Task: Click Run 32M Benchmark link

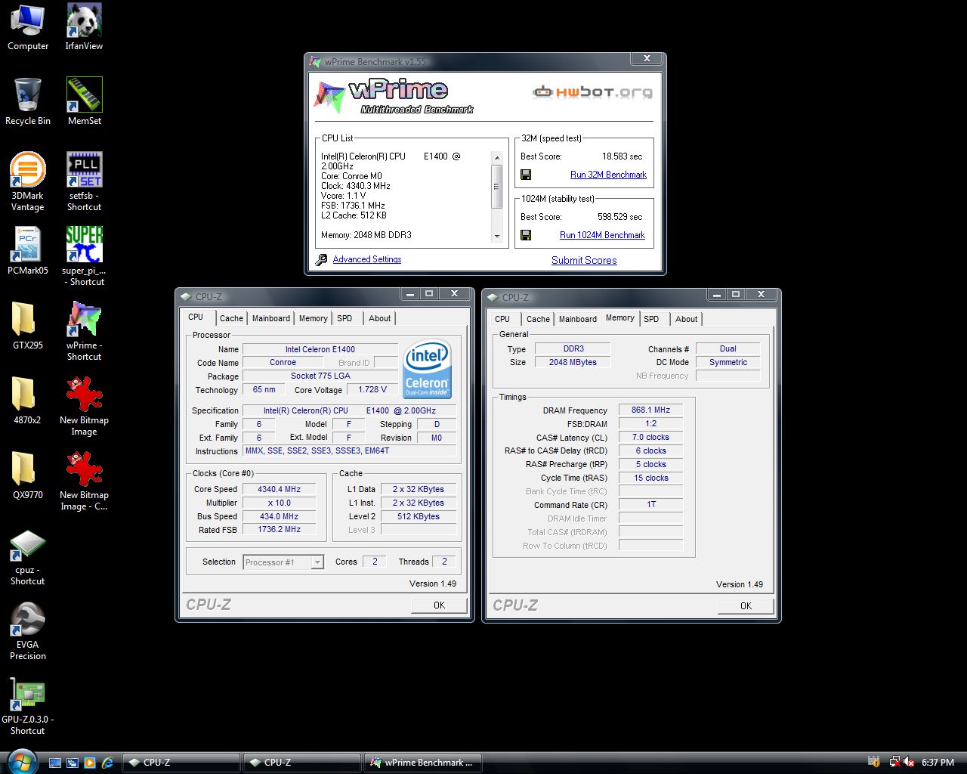Action: 608,175
